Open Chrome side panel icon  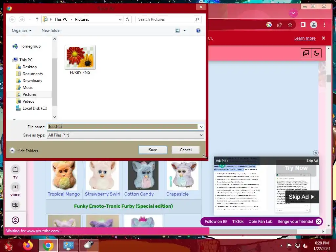coord(303,25)
